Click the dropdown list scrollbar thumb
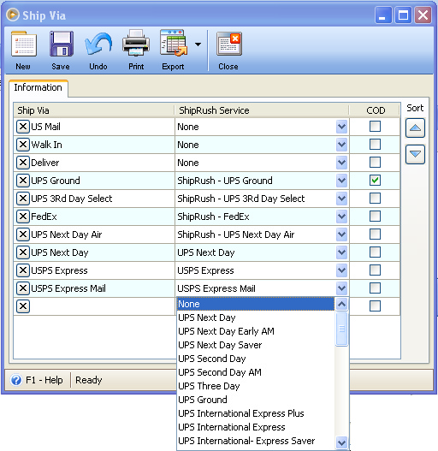Image resolution: width=438 pixels, height=451 pixels. click(x=341, y=329)
